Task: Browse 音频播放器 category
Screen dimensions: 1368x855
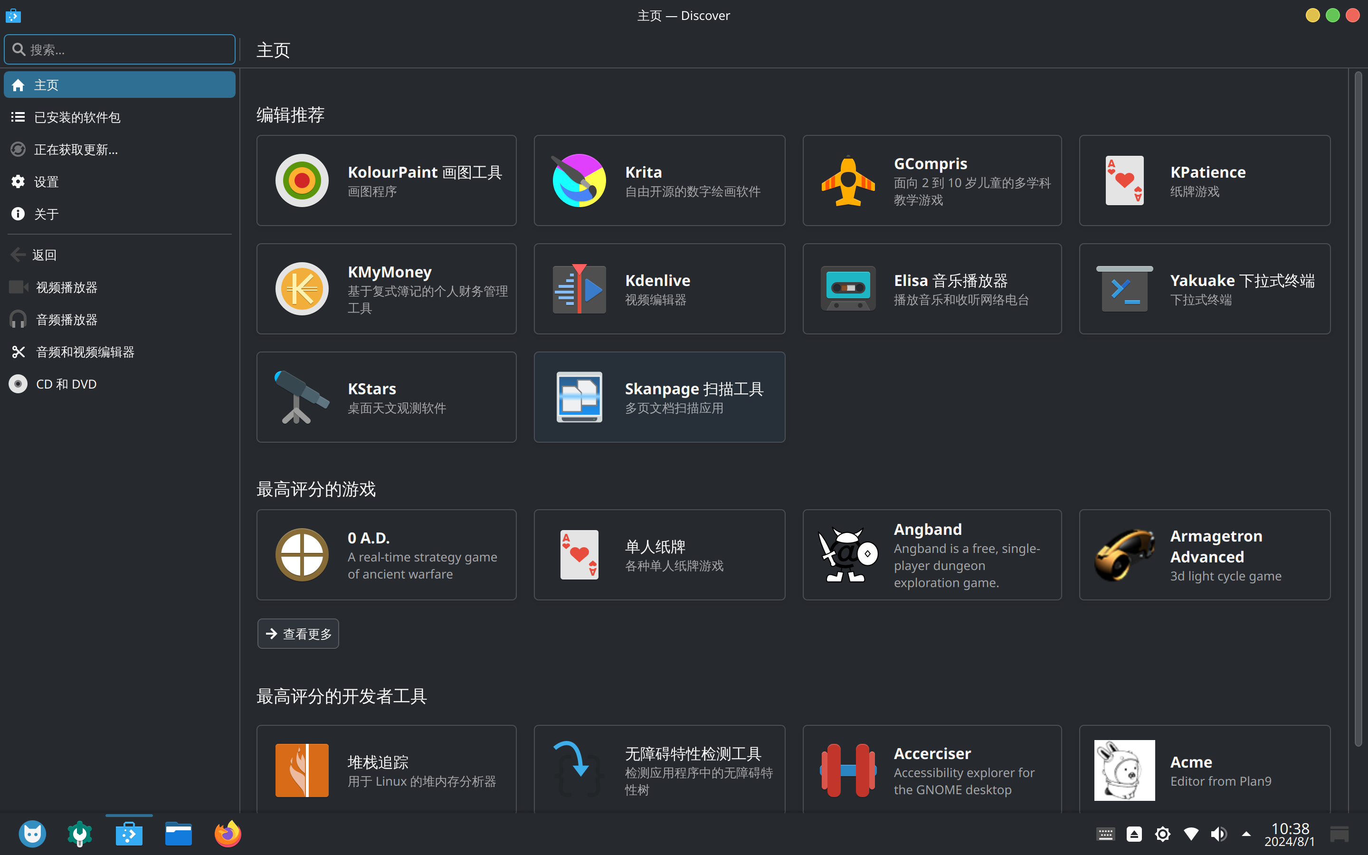Action: 119,320
